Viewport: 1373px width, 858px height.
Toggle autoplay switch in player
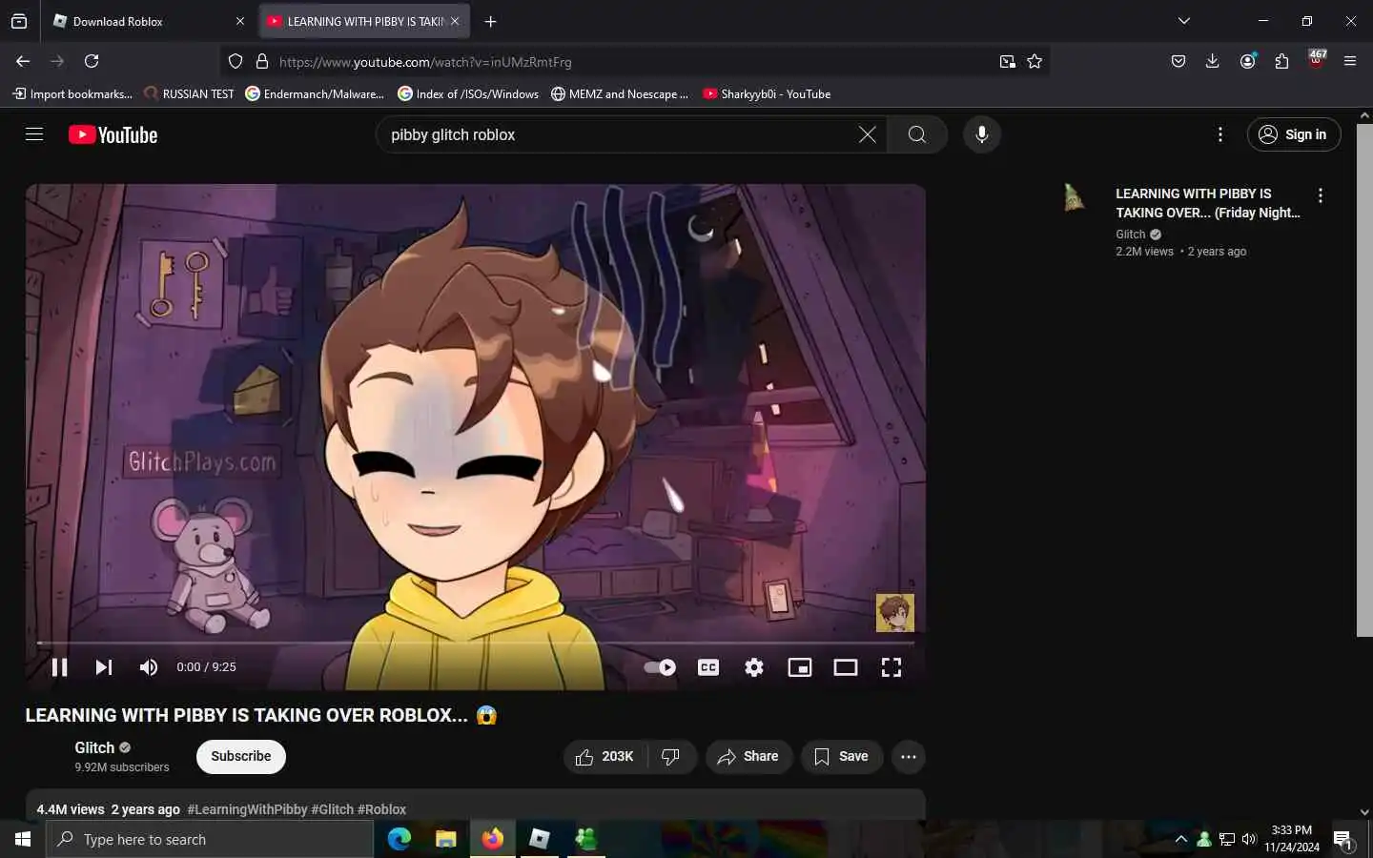(660, 667)
